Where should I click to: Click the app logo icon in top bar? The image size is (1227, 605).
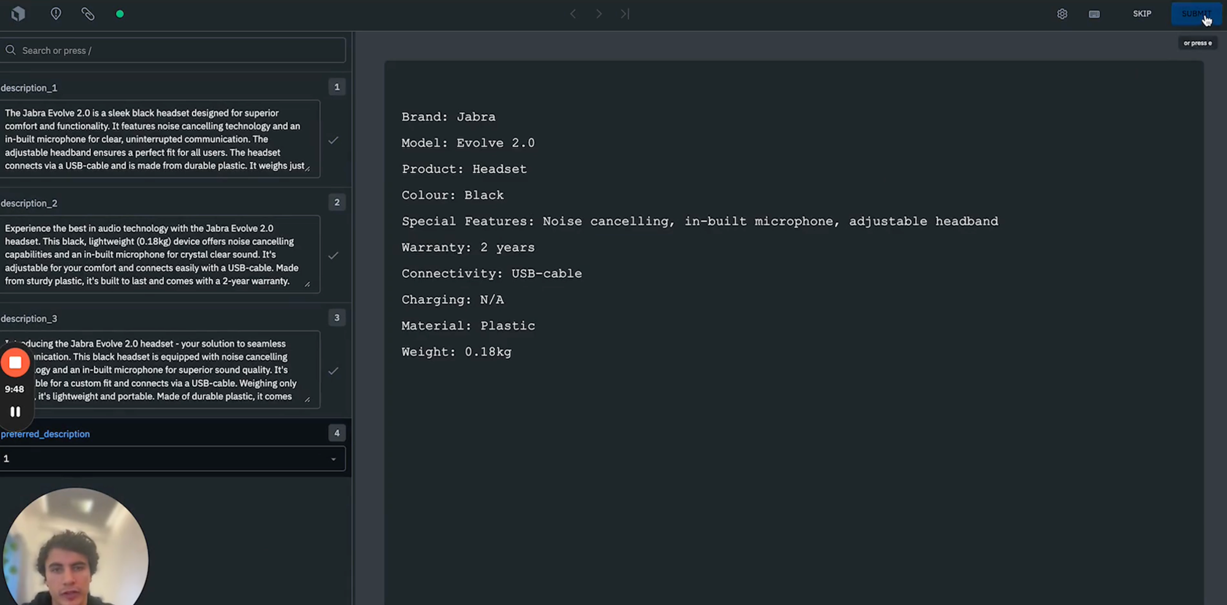point(18,13)
